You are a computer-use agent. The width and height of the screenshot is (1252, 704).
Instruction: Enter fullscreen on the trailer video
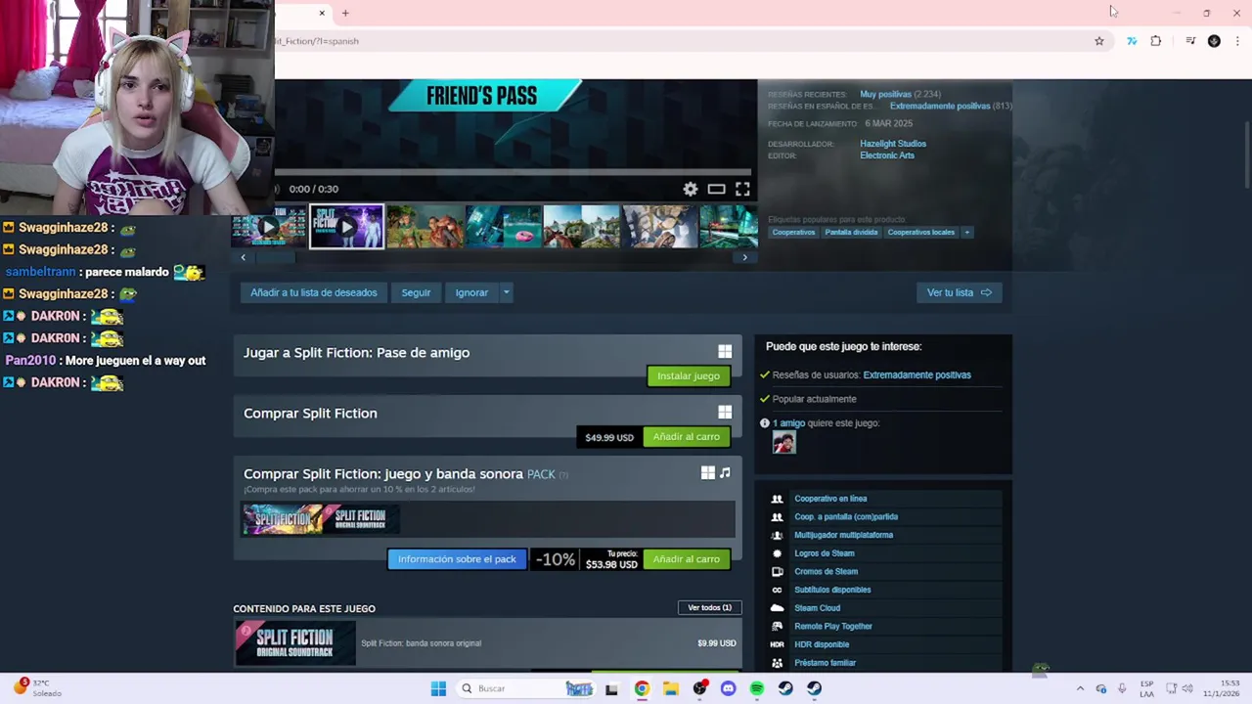(x=742, y=189)
